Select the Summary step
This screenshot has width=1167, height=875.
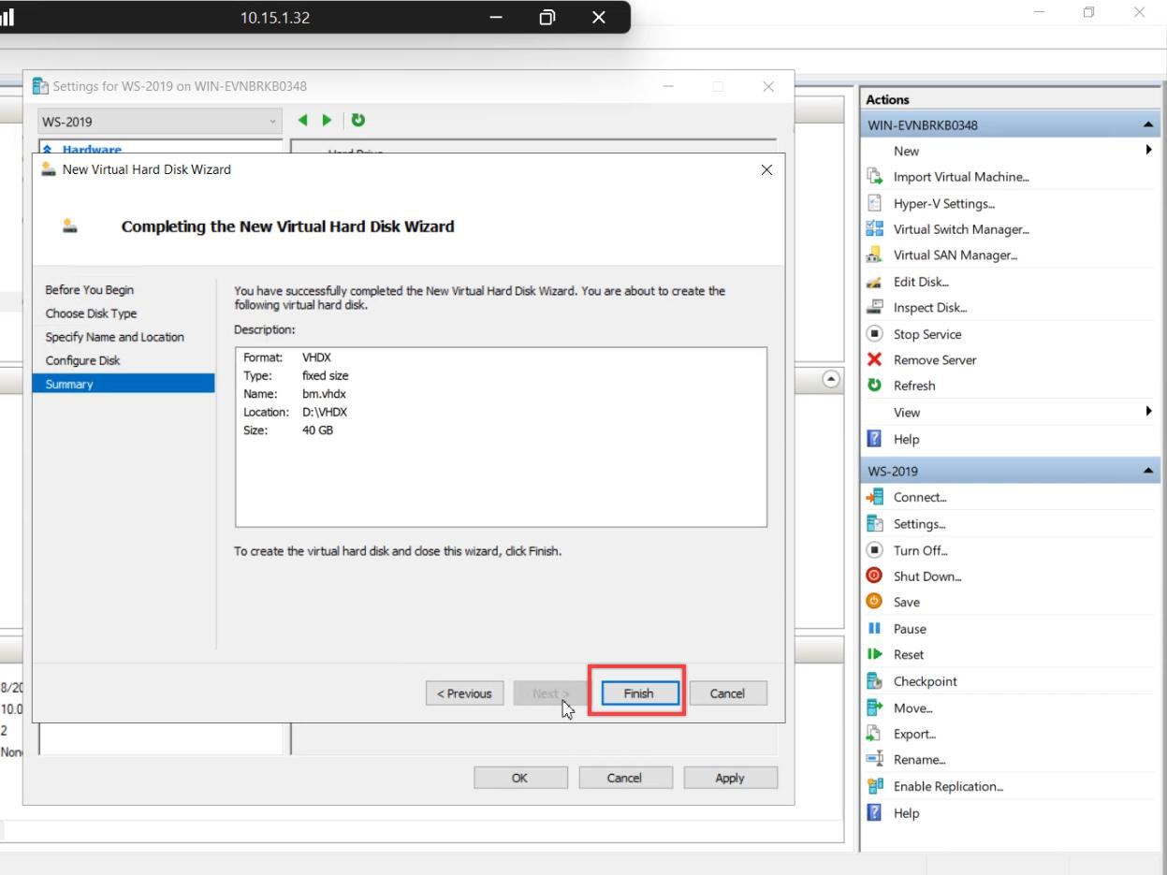(124, 384)
